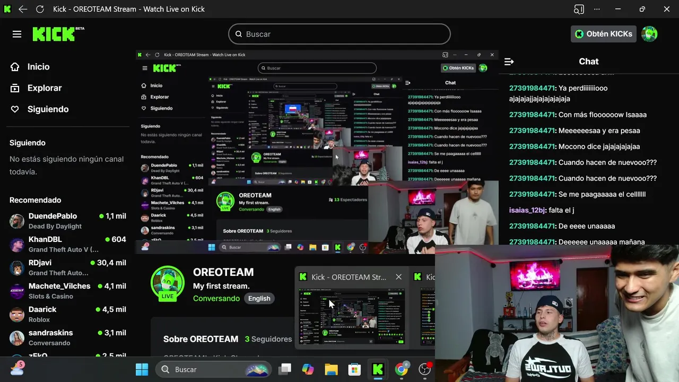Click RDjavi's avatar in the main Recomendado list
Viewport: 679px width, 382px height.
pos(17,268)
